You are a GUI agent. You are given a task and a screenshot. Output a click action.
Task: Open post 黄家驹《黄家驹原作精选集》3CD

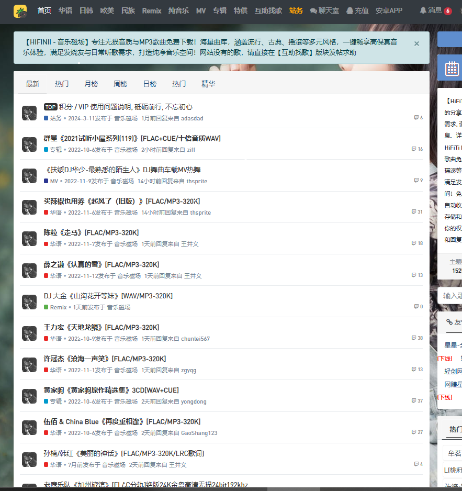[111, 390]
